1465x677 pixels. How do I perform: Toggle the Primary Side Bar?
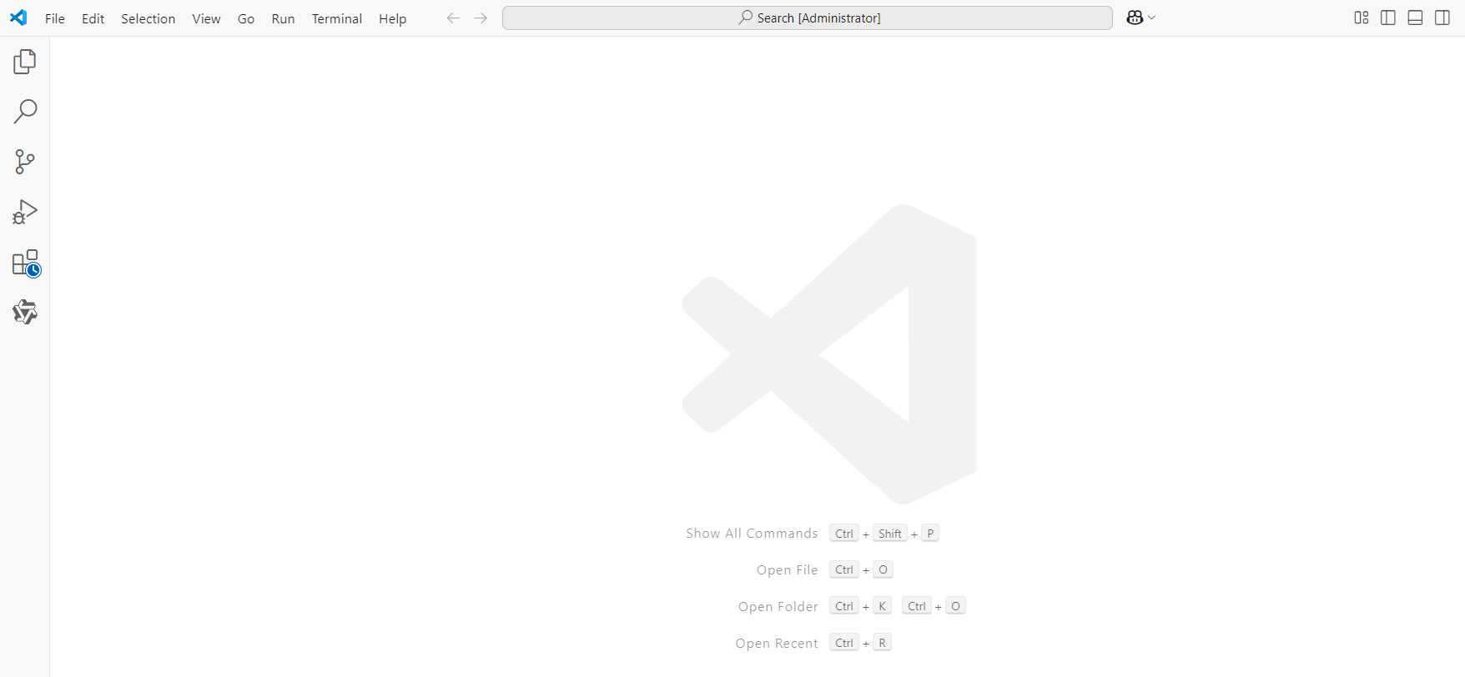tap(1388, 18)
